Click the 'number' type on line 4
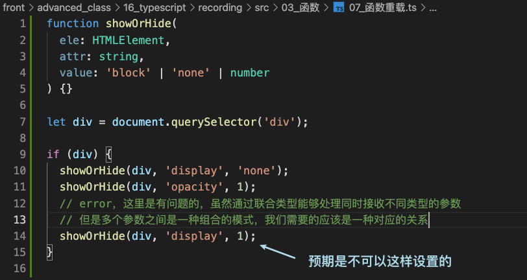The height and width of the screenshot is (280, 527). 250,73
